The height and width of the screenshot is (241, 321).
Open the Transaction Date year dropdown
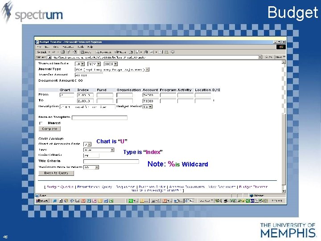115,64
